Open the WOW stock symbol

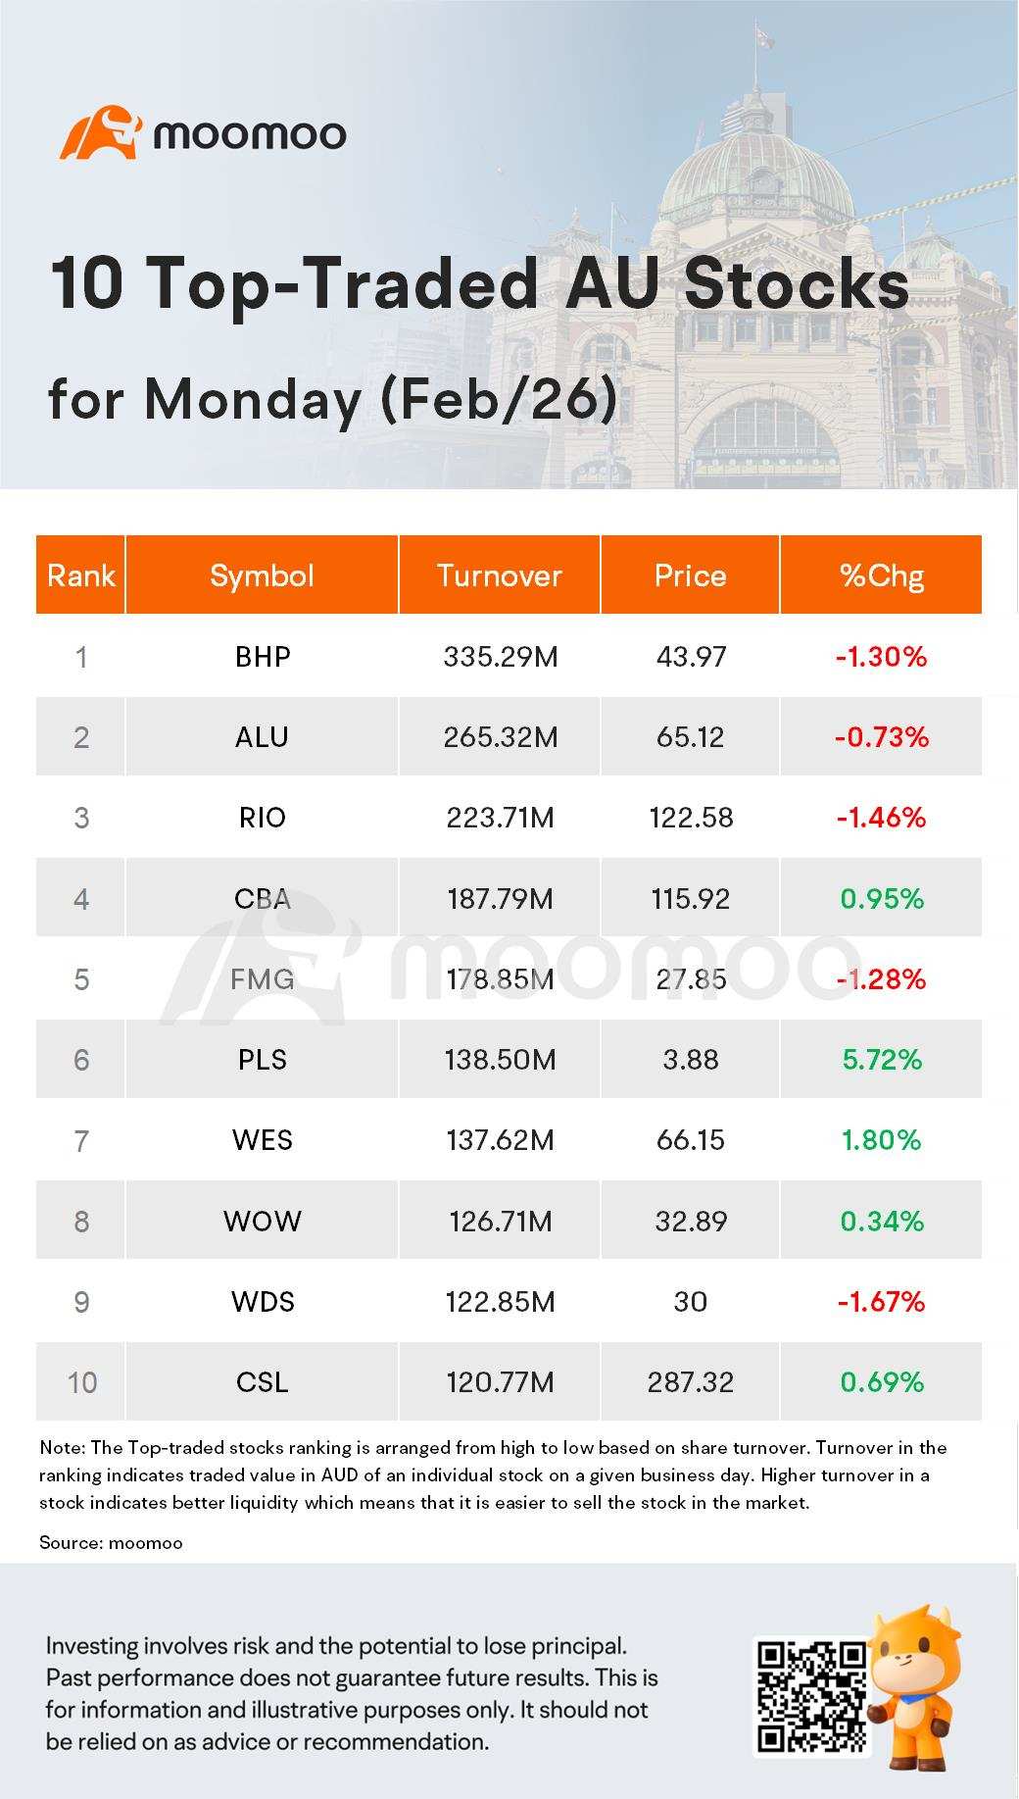(263, 1222)
